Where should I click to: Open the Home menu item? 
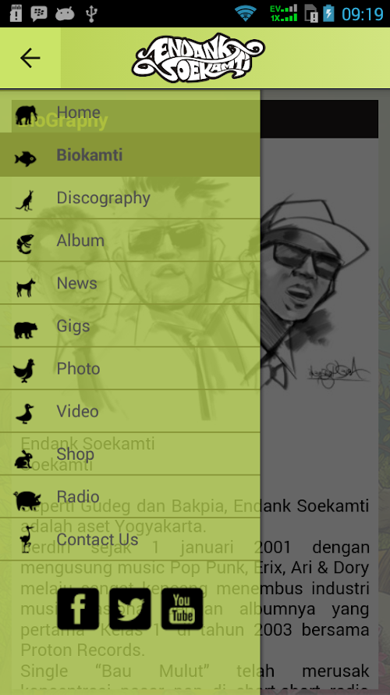pos(130,112)
